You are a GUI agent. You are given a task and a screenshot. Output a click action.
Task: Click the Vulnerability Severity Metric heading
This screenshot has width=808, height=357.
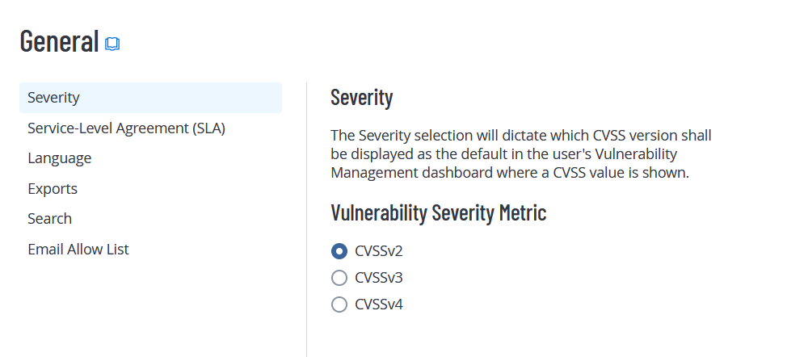click(438, 213)
